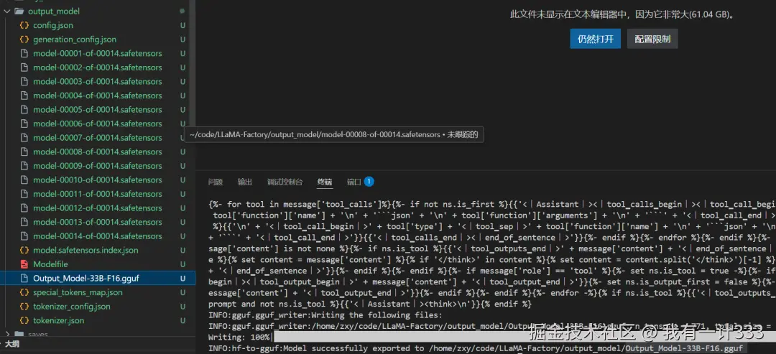The height and width of the screenshot is (354, 776).
Task: Click file icon of model-00009-of-00014.safetensors
Action: (x=23, y=166)
